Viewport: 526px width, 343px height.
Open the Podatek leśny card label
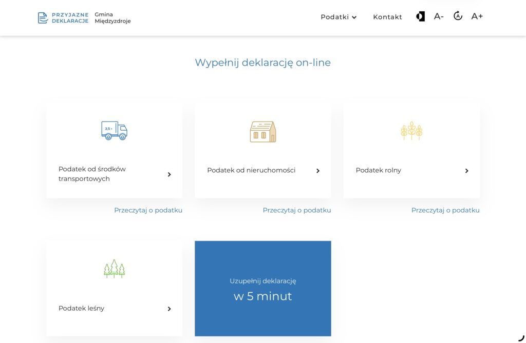tap(82, 309)
